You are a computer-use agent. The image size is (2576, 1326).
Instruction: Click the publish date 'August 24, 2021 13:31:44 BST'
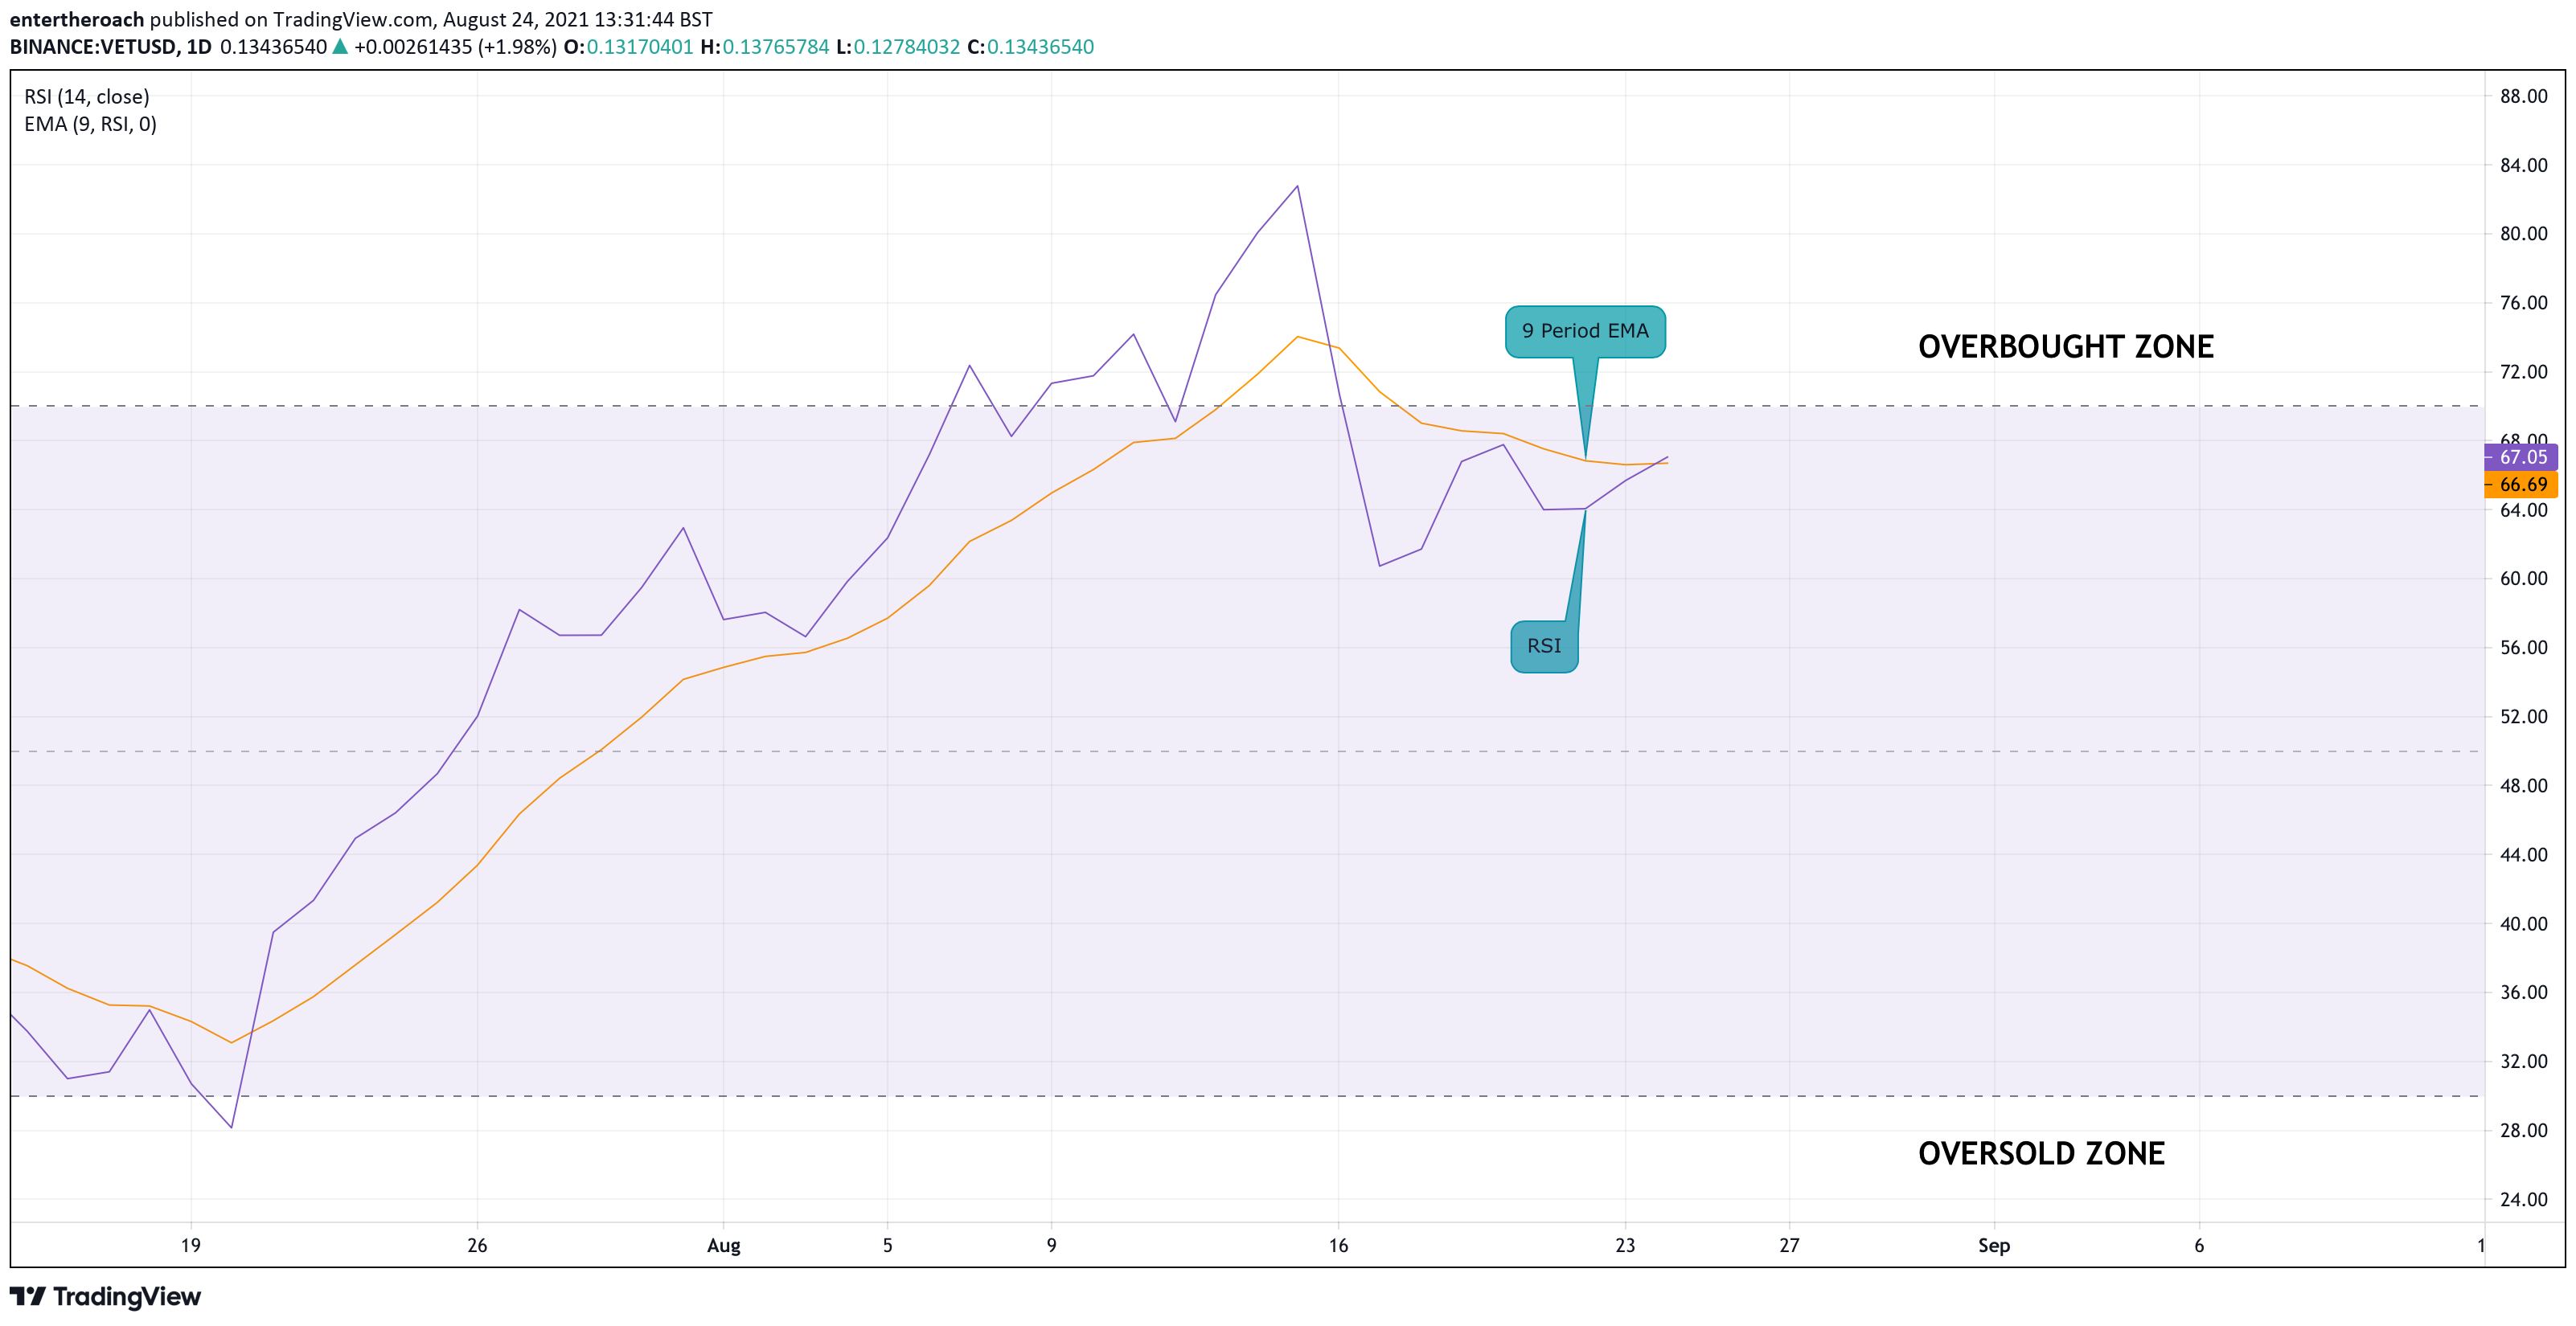point(578,20)
